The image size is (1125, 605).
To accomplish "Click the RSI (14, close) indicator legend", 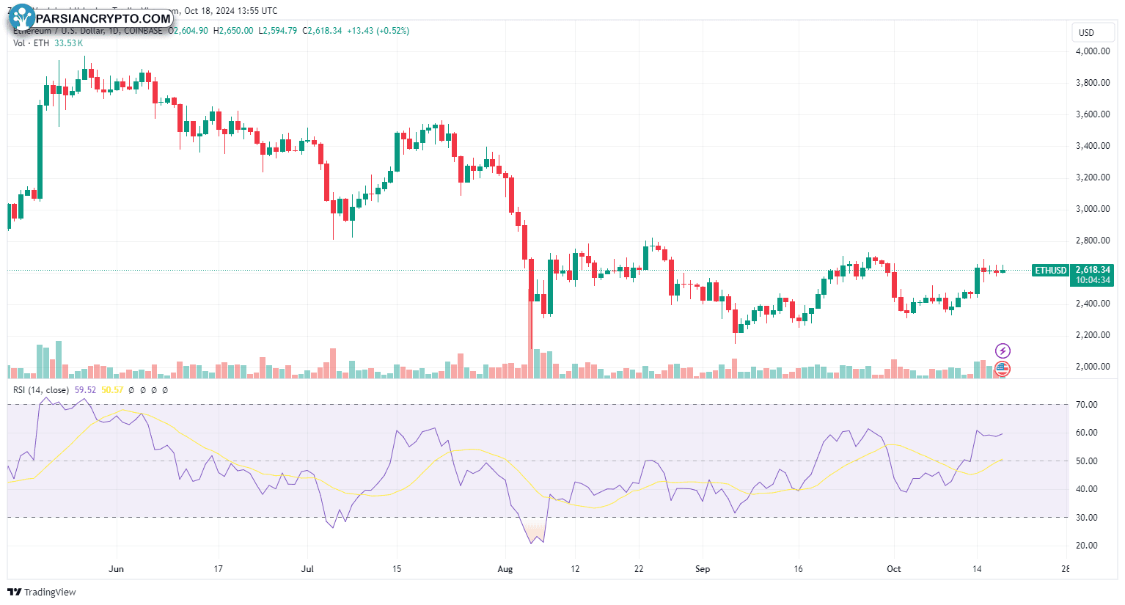I will tap(41, 390).
